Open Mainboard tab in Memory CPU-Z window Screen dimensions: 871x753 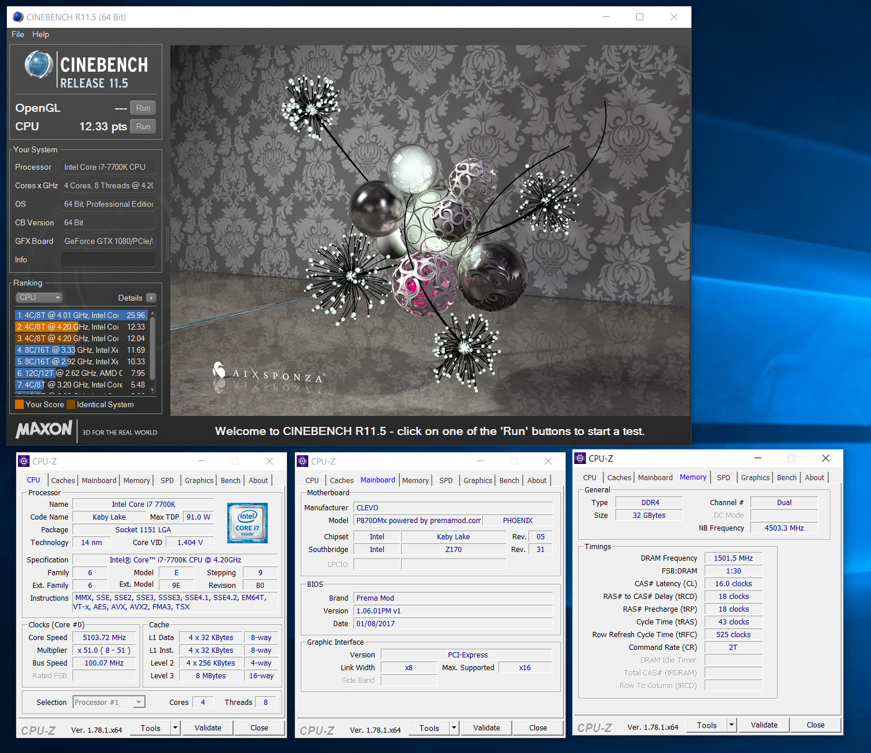coord(655,477)
